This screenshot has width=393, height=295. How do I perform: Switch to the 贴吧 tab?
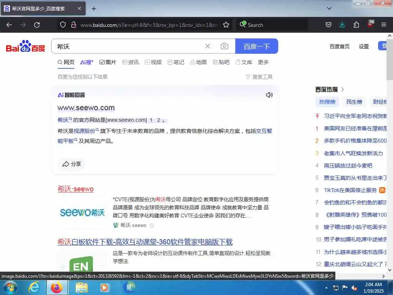click(x=221, y=62)
